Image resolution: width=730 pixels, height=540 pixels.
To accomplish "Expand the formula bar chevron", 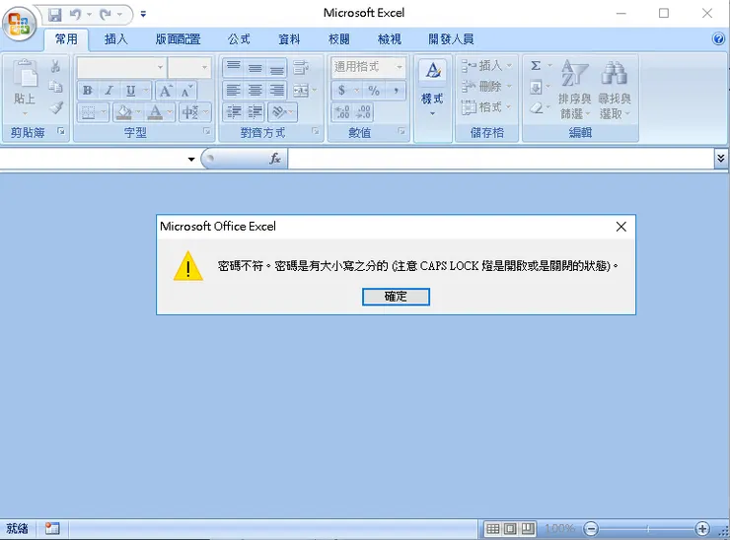I will pyautogui.click(x=721, y=159).
